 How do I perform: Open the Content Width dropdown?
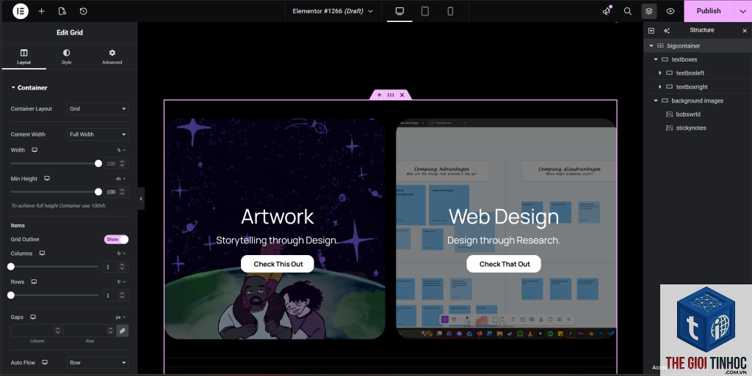pos(98,134)
